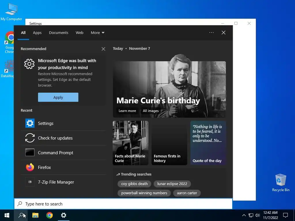Open File Explorer from taskbar
Viewport: 295px width, 221px height.
coord(35,215)
